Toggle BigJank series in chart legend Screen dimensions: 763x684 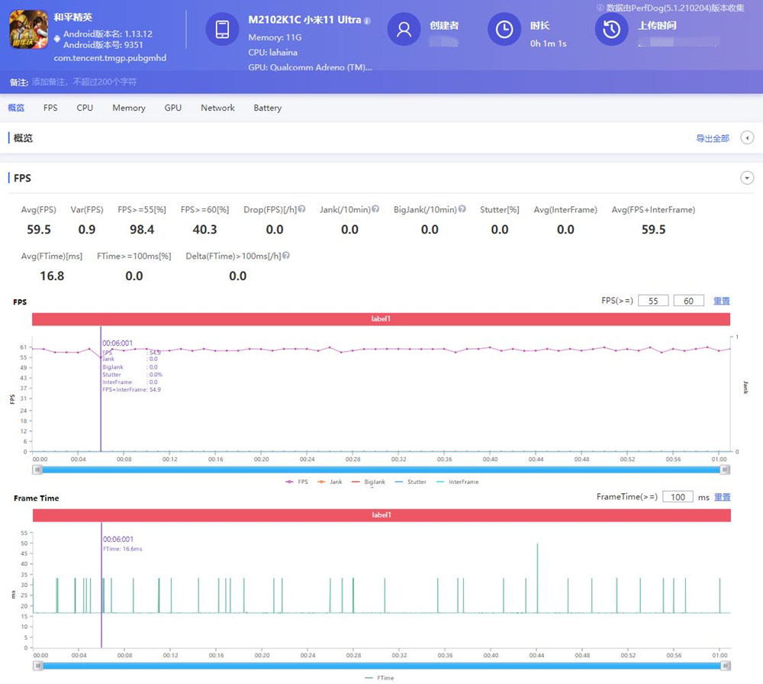(369, 482)
